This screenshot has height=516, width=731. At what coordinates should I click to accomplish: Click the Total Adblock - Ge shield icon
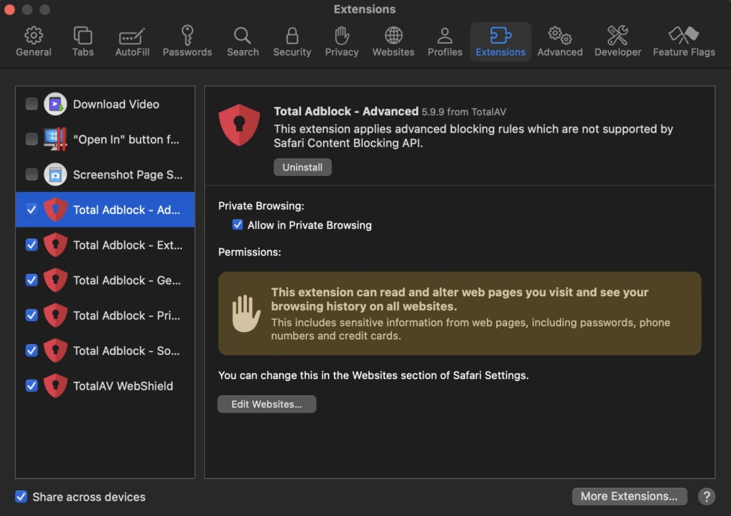coord(56,280)
